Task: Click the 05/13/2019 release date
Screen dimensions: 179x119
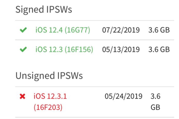Action: [121, 50]
